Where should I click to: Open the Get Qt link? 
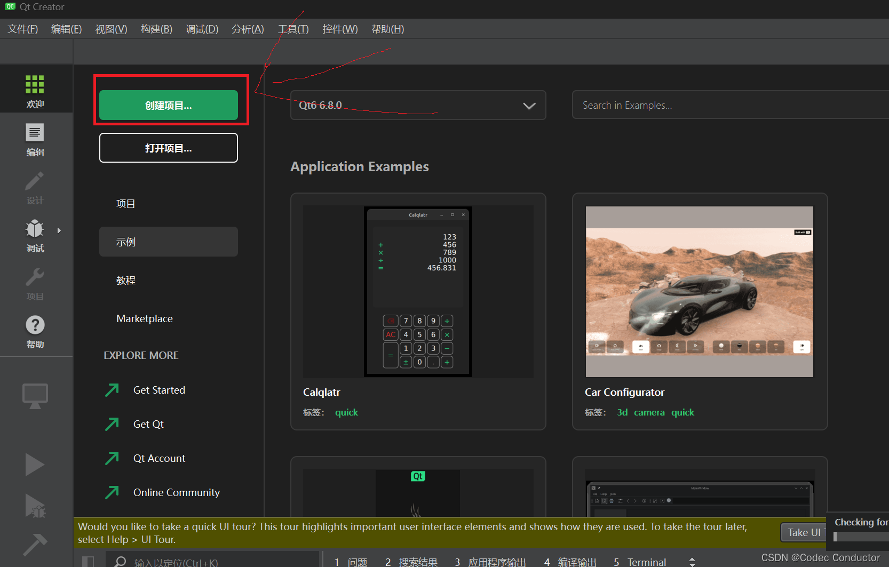[148, 424]
